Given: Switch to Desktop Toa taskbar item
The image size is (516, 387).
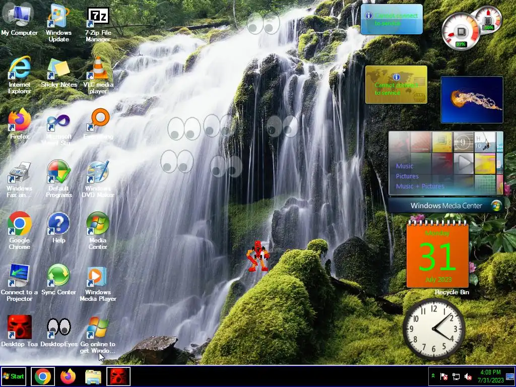Looking at the screenshot, I should tap(118, 376).
